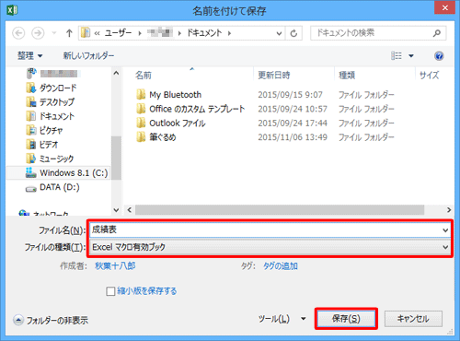Select ユーザー in the address path

118,33
